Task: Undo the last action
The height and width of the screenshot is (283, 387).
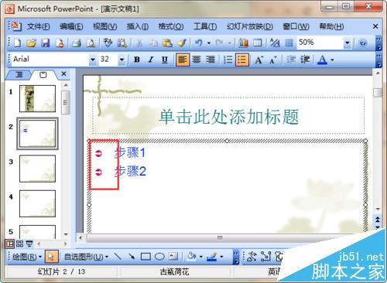Action: [199, 43]
